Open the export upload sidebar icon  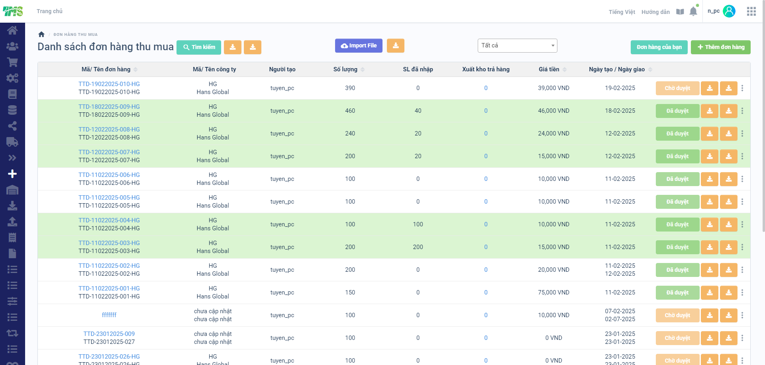click(12, 222)
